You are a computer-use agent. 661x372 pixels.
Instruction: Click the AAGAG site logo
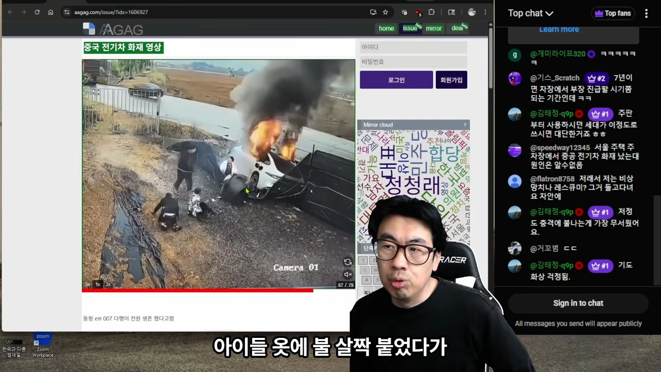click(114, 29)
